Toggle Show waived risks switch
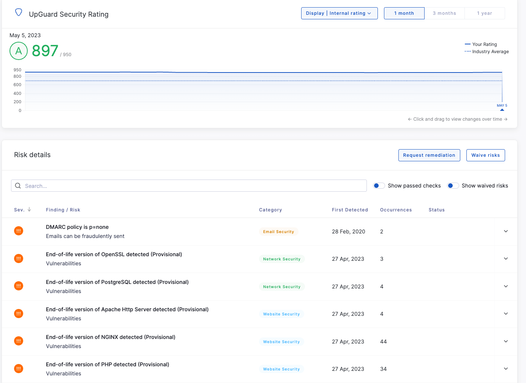This screenshot has width=526, height=383. [x=453, y=186]
